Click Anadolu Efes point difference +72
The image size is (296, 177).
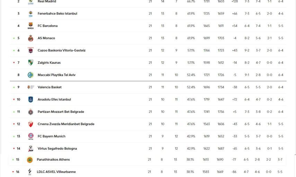[234, 99]
